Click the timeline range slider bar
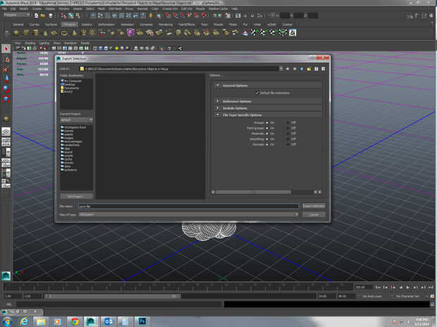Image resolution: width=437 pixels, height=327 pixels. click(113, 296)
